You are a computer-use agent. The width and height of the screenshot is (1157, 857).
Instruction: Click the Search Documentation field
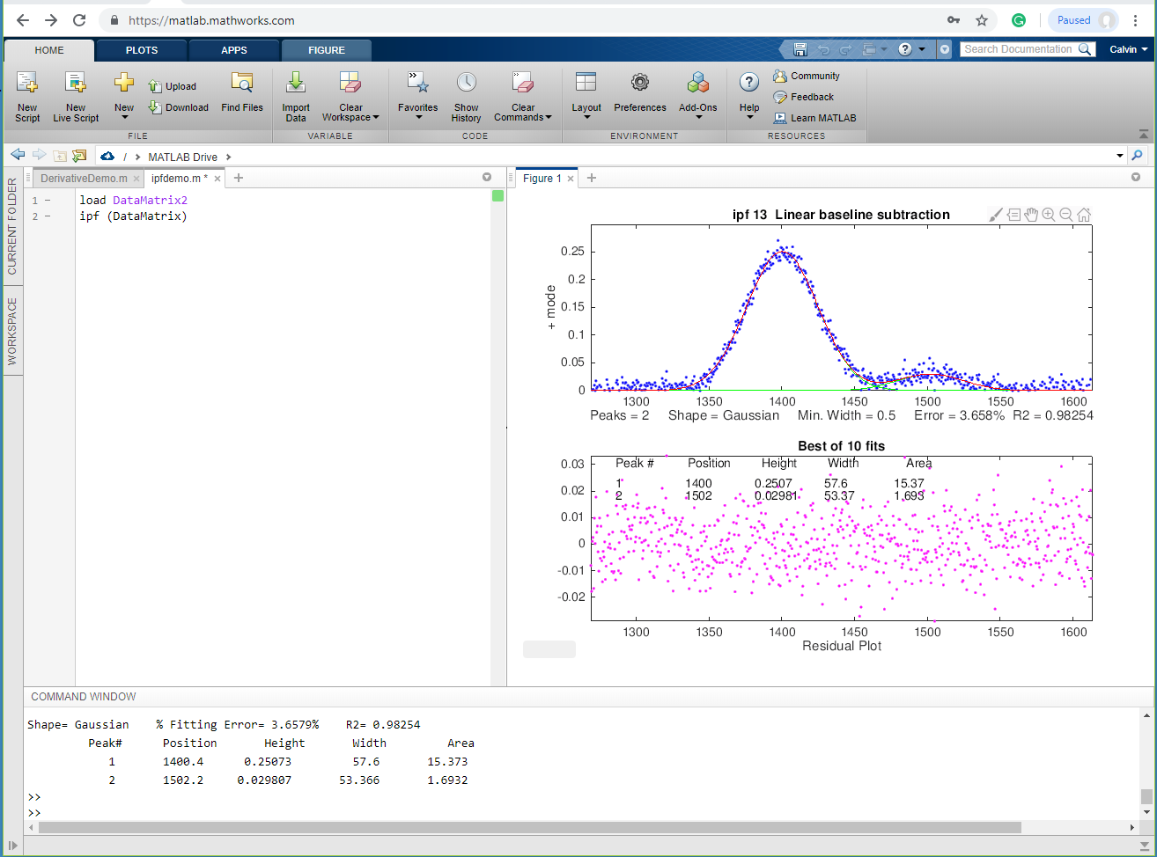1019,49
